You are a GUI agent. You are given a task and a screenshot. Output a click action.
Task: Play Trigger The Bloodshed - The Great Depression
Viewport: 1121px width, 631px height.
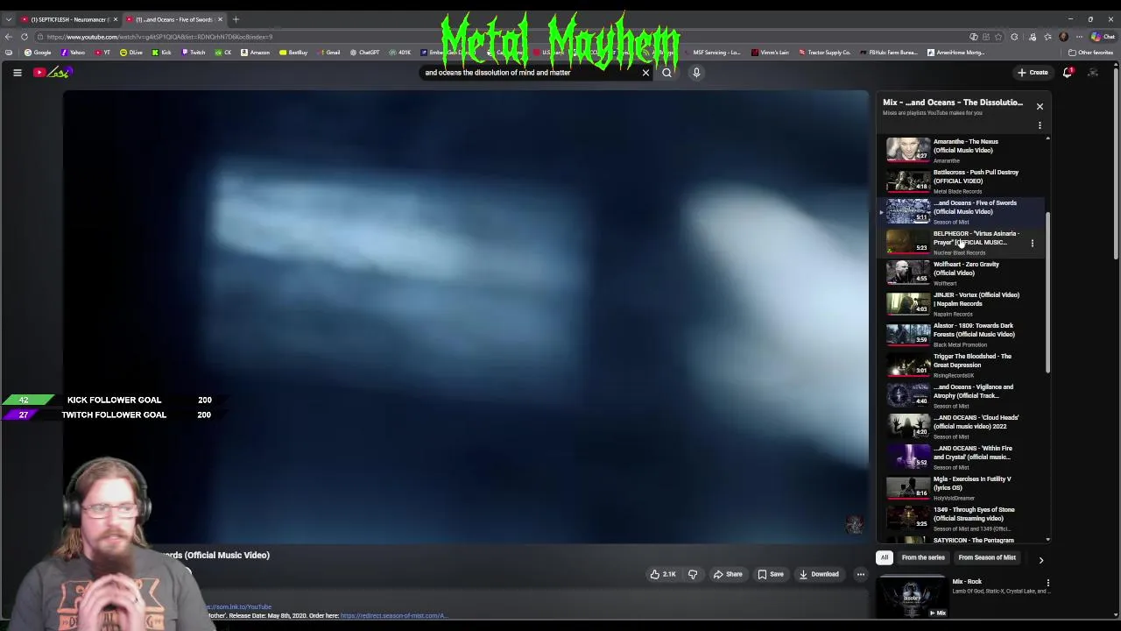[x=961, y=365]
